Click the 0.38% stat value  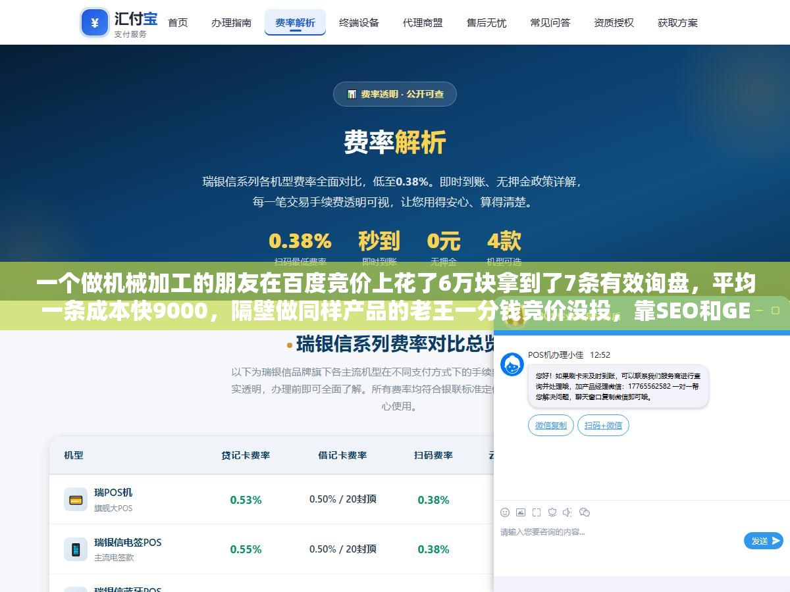(x=300, y=241)
